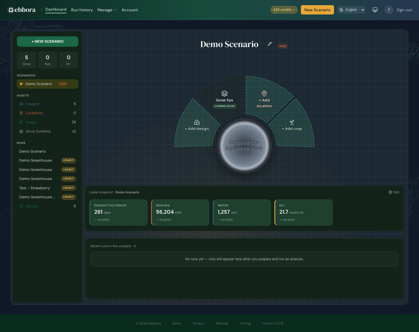Click the central Choose the inputs to start orb

[244, 146]
